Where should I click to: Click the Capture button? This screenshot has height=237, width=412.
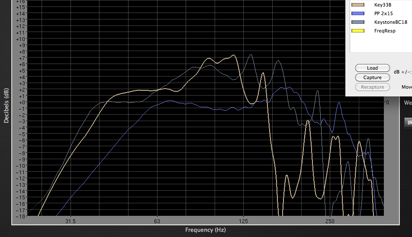click(372, 77)
